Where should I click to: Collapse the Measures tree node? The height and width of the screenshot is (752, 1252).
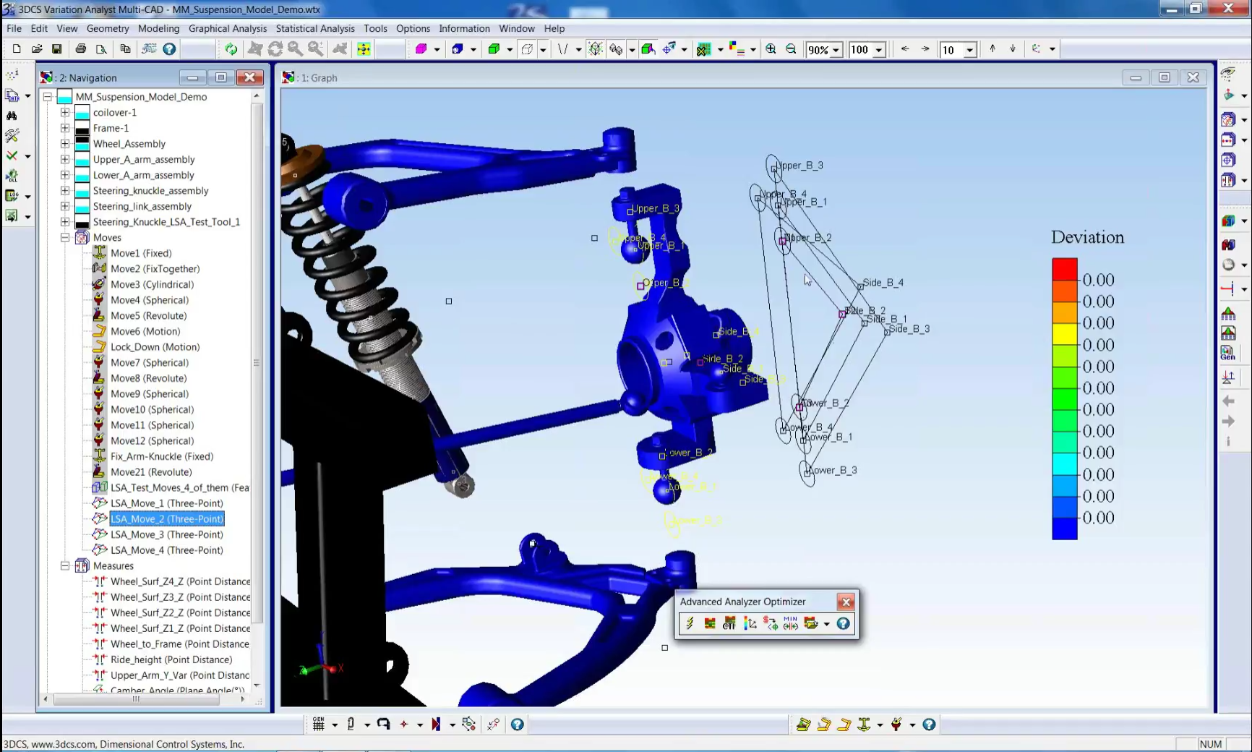[x=65, y=565]
